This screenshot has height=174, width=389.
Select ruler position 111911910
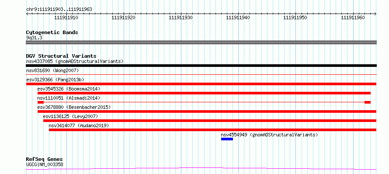[x=66, y=18]
